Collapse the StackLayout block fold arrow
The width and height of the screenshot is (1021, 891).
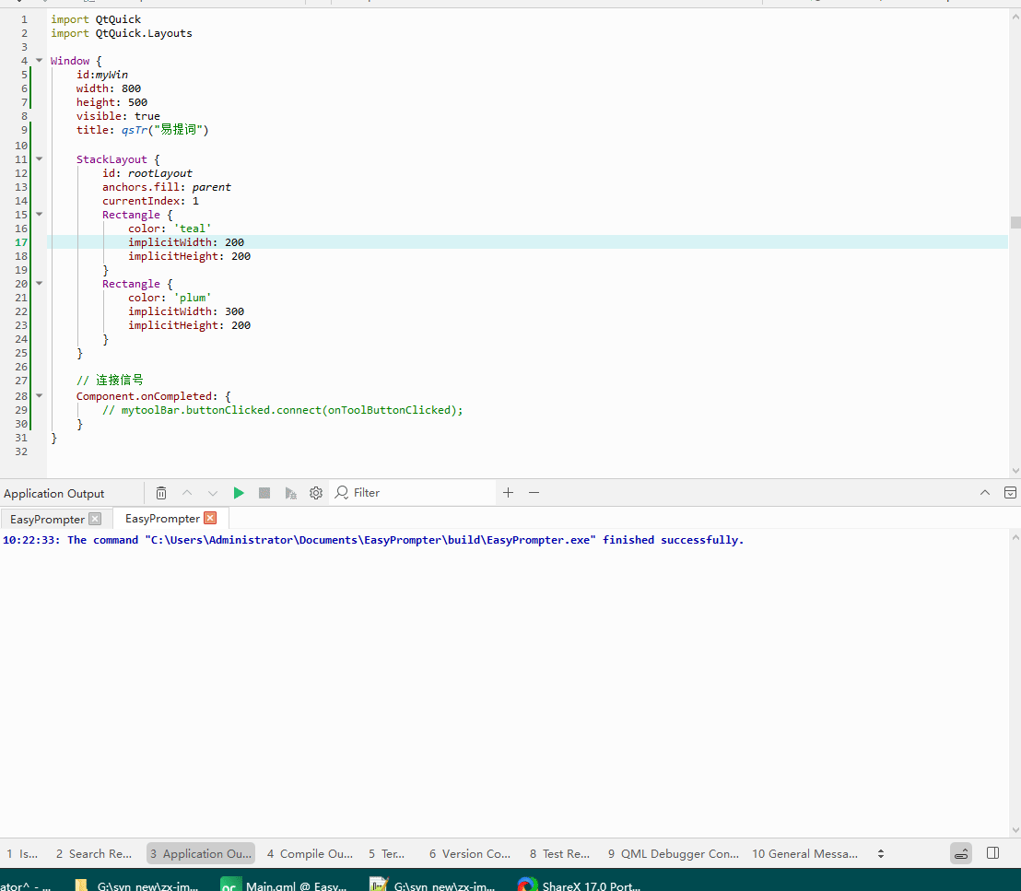[39, 158]
